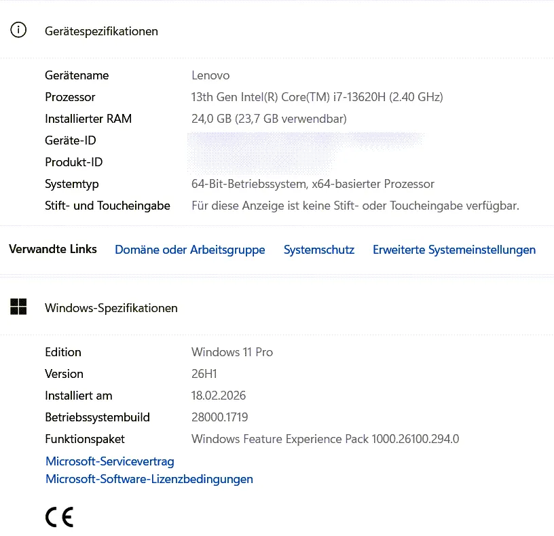Click the install date 18.02.2026

tap(219, 396)
